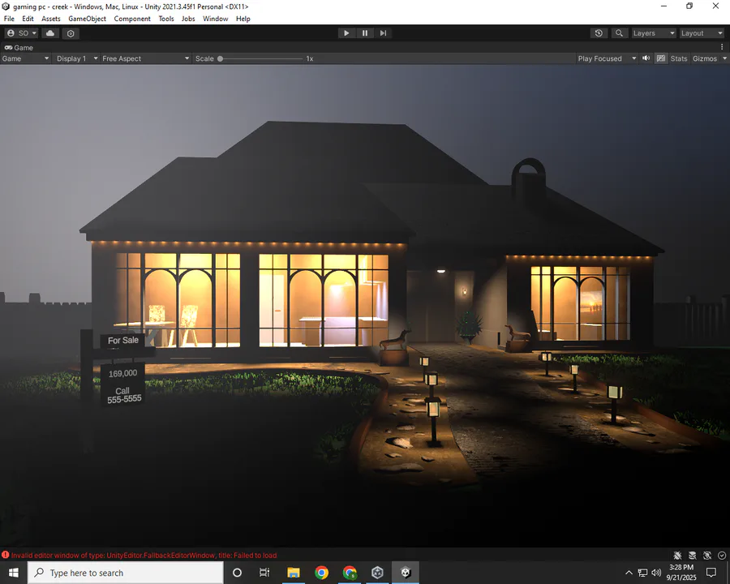Image resolution: width=730 pixels, height=584 pixels.
Task: Open the Play Focused dropdown
Action: pyautogui.click(x=607, y=58)
